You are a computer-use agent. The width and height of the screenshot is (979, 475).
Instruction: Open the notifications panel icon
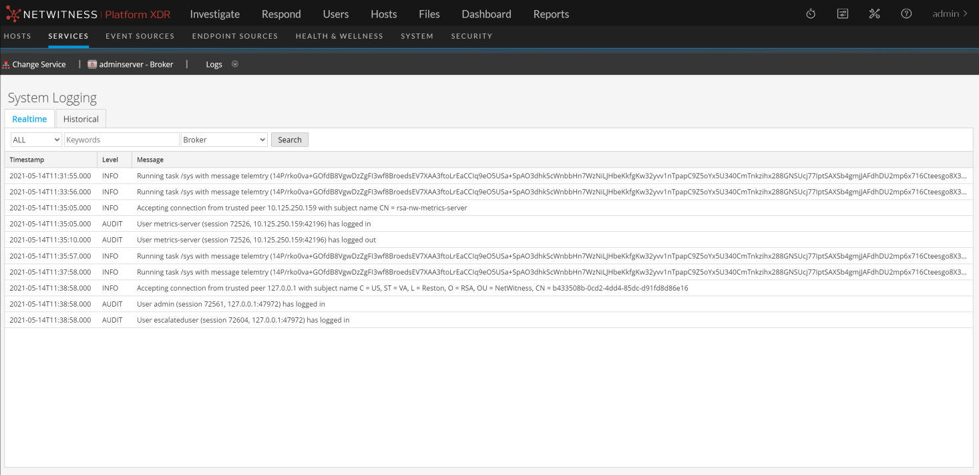tap(843, 14)
